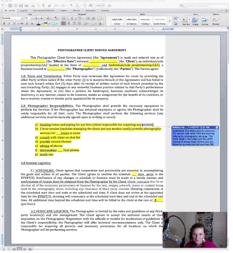Screen dimensions: 233x253
Task: Increase font size with grow icon
Action: (37, 18)
